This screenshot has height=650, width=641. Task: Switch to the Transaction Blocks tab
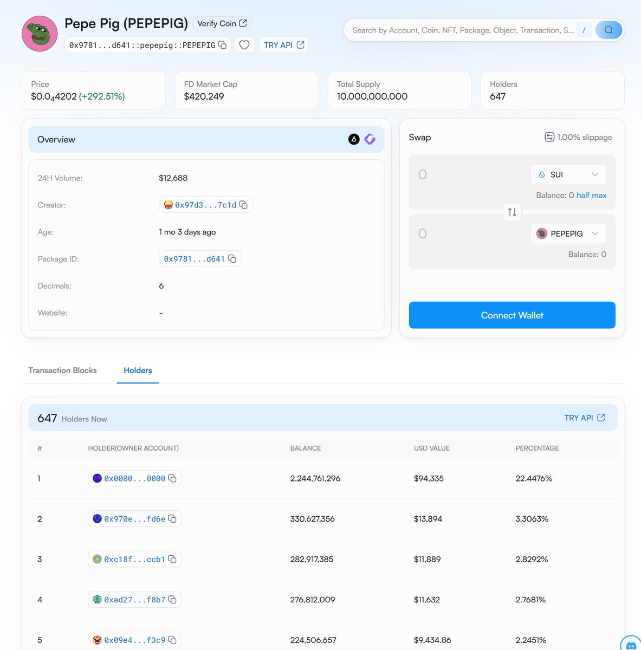[x=62, y=370]
